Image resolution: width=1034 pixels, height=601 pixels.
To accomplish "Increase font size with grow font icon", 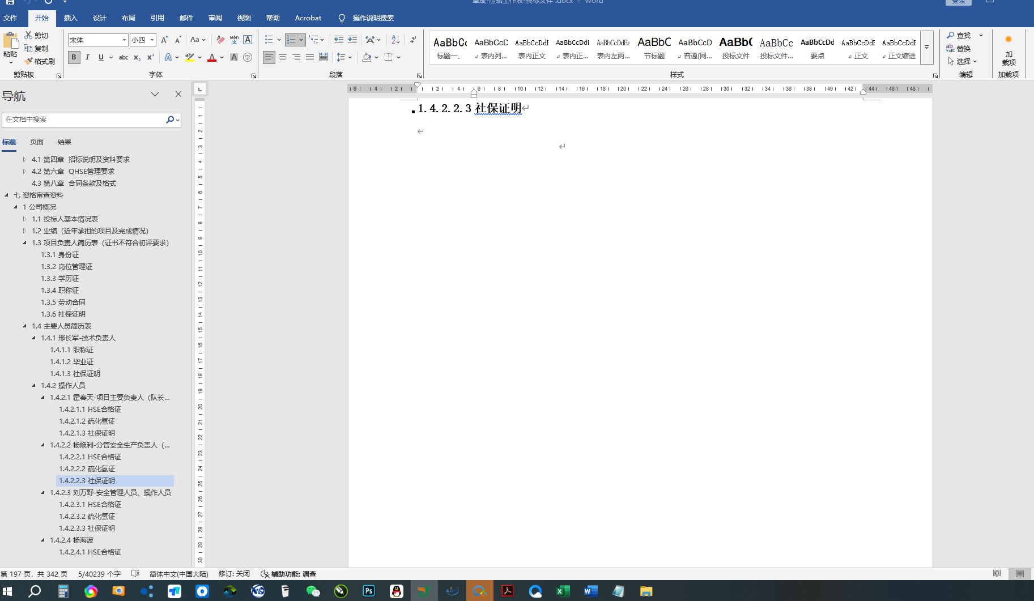I will [x=164, y=40].
